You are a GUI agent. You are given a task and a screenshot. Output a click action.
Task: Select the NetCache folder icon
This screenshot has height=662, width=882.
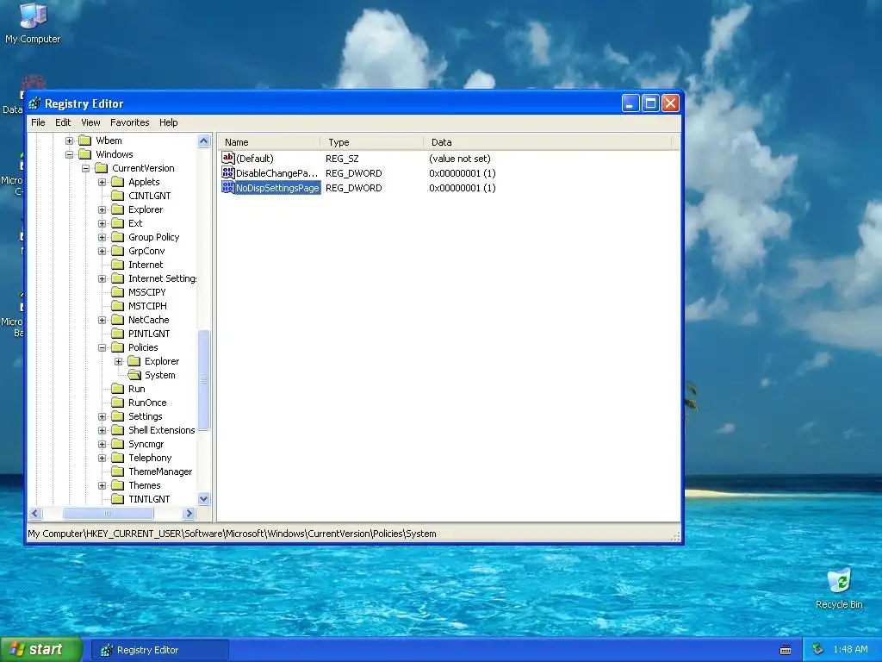tap(117, 320)
